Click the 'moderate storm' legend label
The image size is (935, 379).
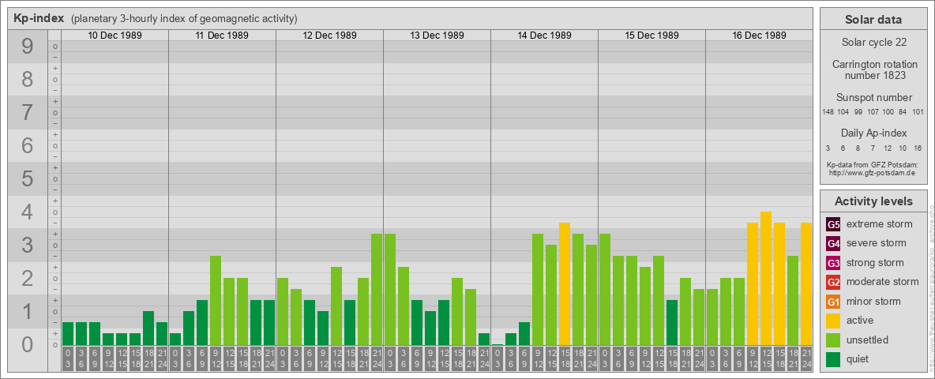point(883,282)
